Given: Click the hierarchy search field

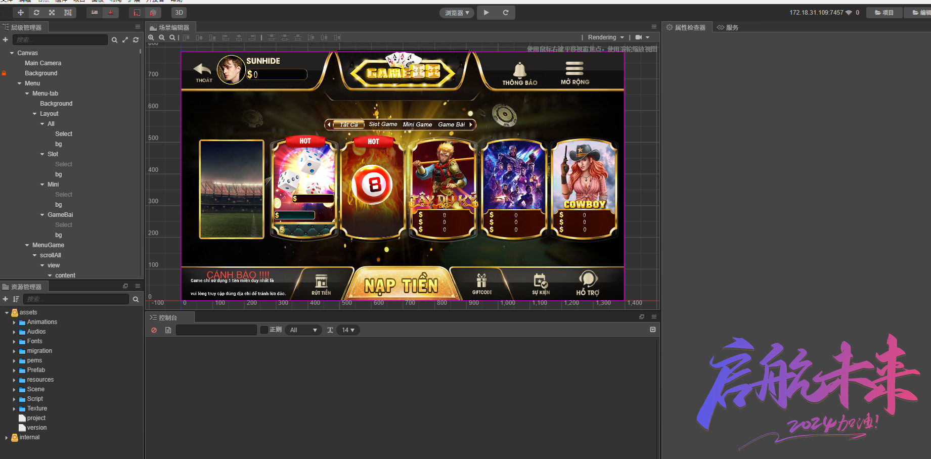Looking at the screenshot, I should pyautogui.click(x=60, y=39).
